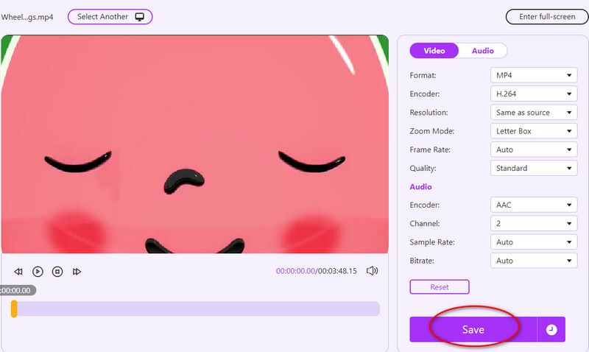Stop the video playback
Image resolution: width=589 pixels, height=352 pixels.
pyautogui.click(x=57, y=271)
